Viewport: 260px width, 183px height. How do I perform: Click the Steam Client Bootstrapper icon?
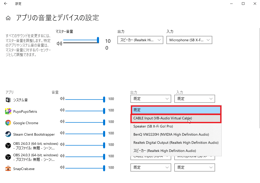coord(8,134)
